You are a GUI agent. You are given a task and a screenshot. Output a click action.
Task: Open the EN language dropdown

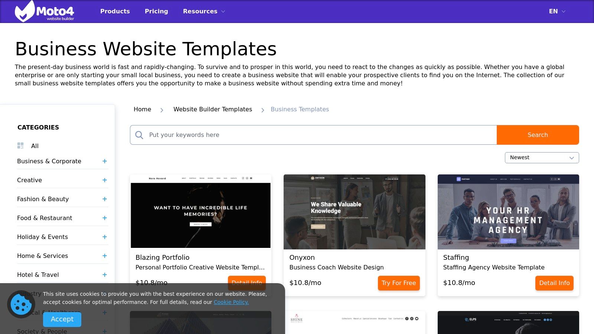557,11
